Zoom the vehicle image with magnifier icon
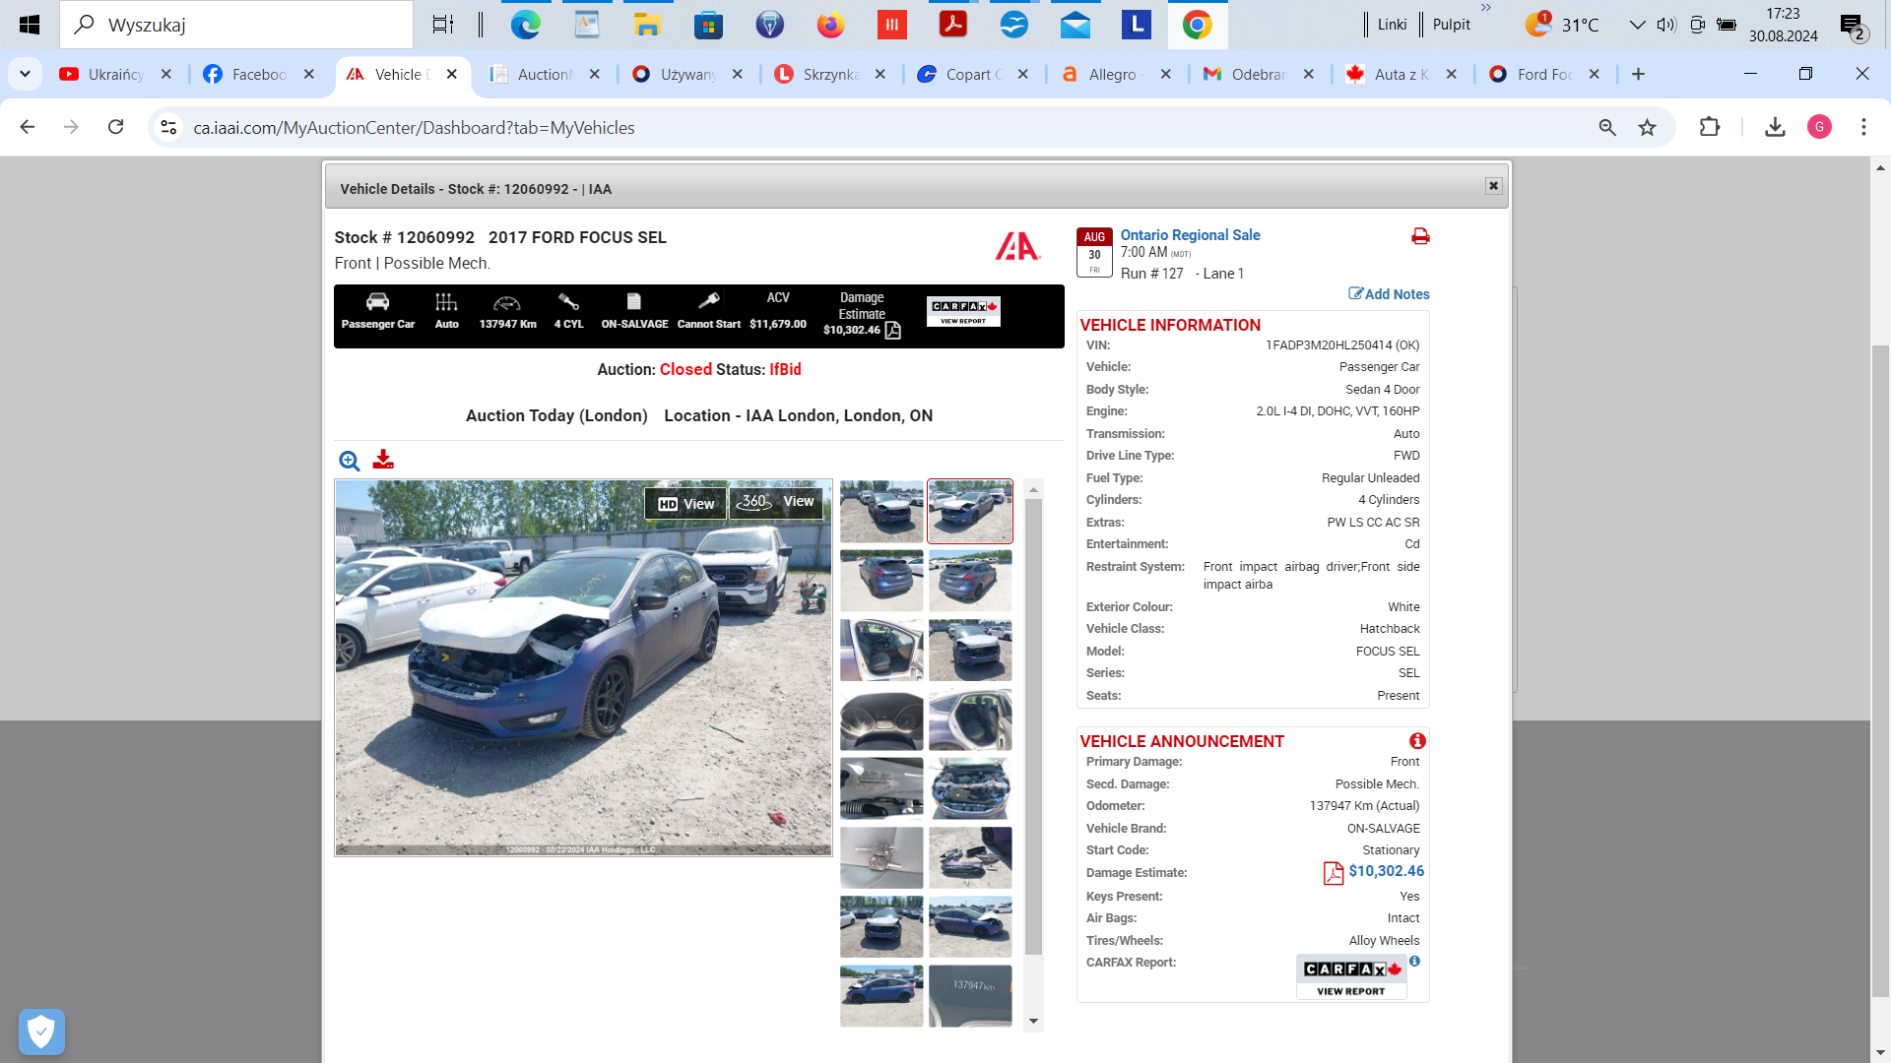The image size is (1891, 1063). (x=350, y=461)
